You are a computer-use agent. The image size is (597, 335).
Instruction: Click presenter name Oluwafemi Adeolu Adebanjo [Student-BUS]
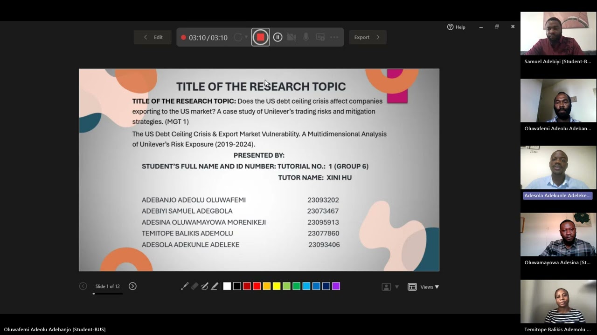[x=55, y=329]
